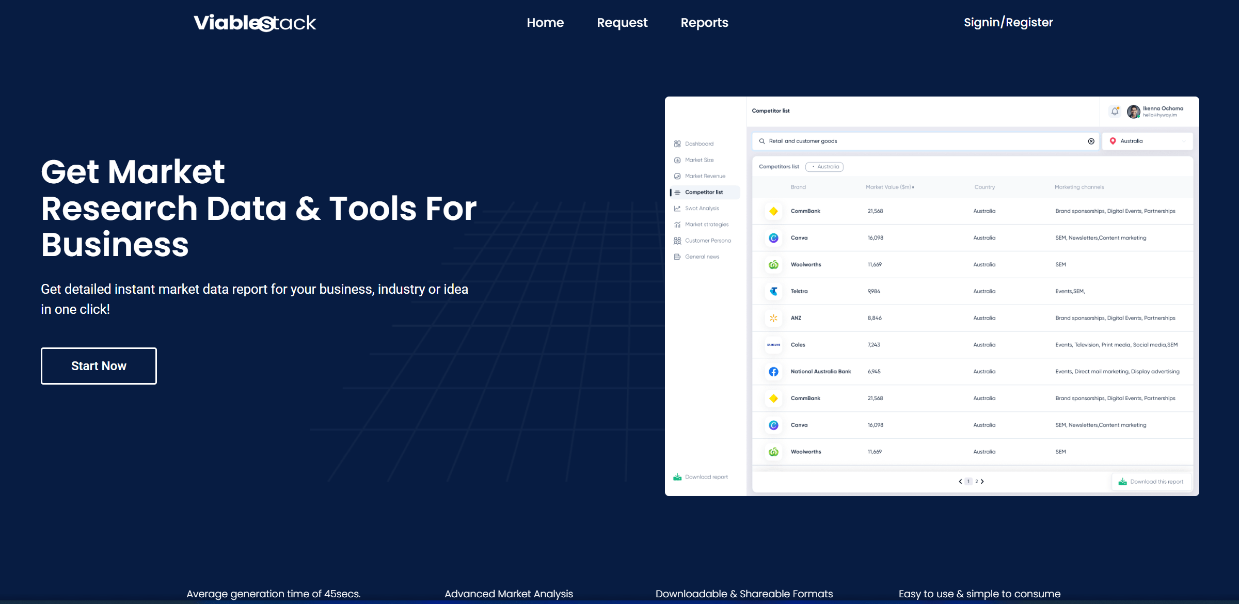Sort by Market Value ($m) column

point(890,187)
